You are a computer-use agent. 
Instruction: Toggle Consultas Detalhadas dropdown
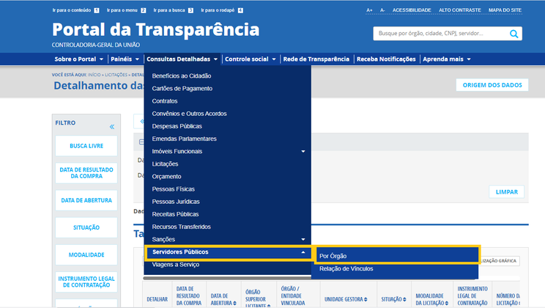tap(182, 59)
